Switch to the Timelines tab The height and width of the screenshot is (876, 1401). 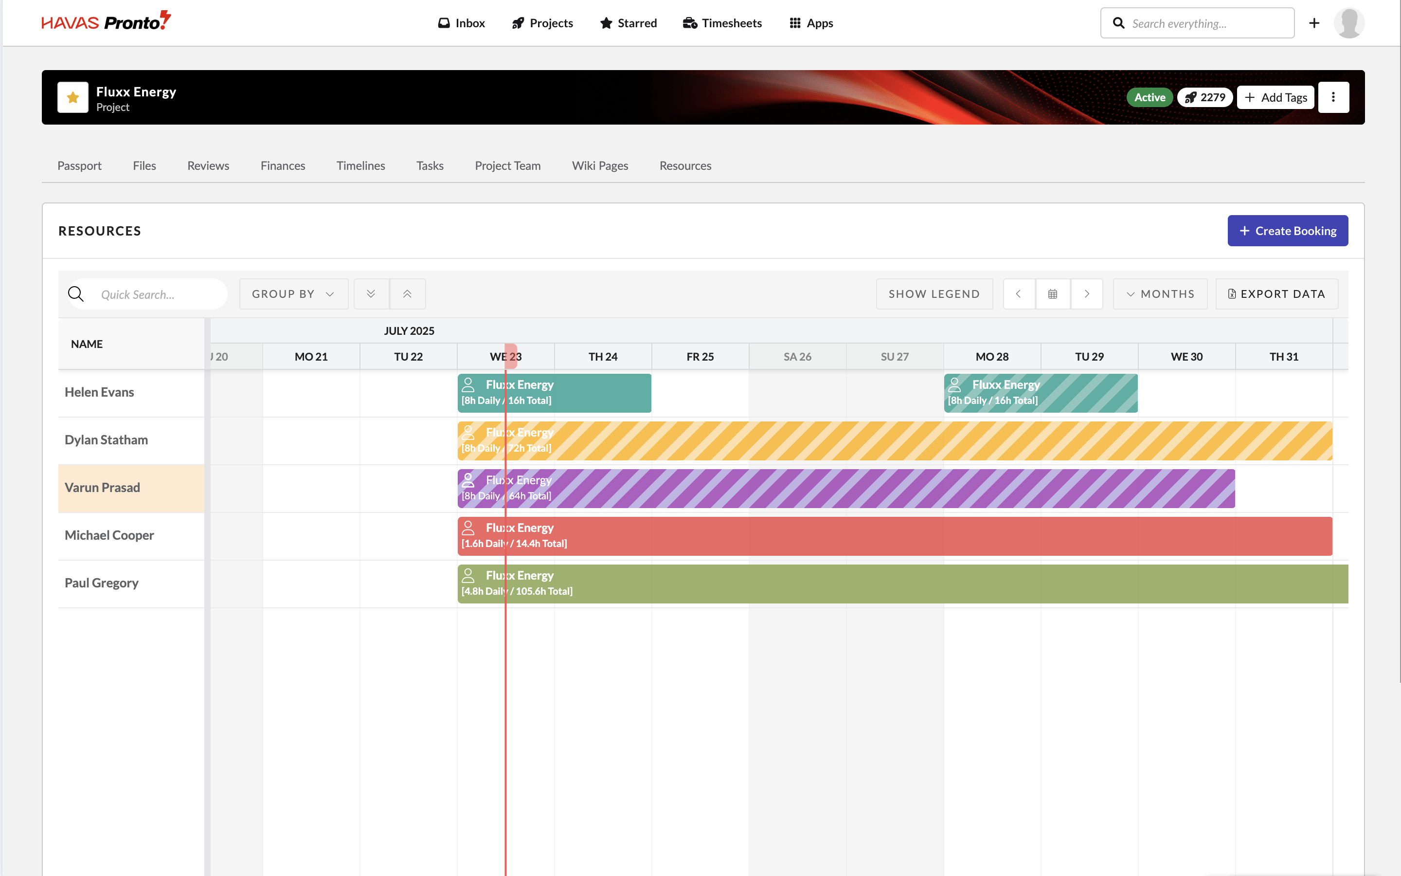[x=360, y=165]
